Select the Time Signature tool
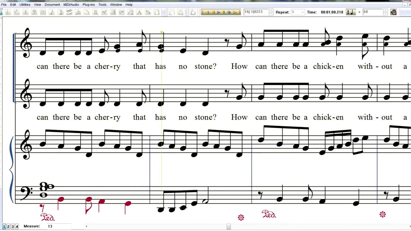This screenshot has width=411, height=231. point(25,12)
